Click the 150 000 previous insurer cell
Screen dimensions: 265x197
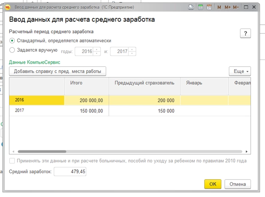click(144, 111)
